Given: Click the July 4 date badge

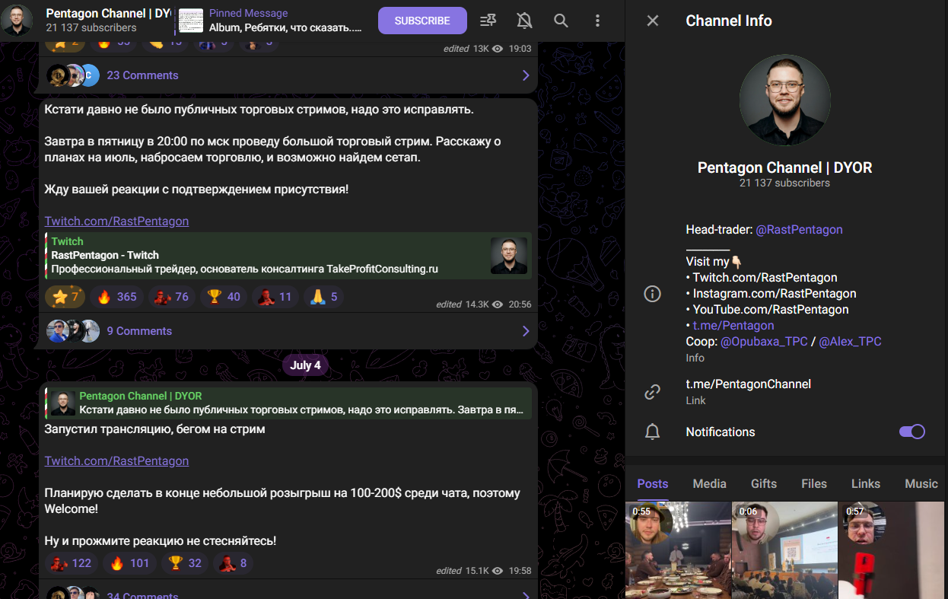Looking at the screenshot, I should [306, 365].
